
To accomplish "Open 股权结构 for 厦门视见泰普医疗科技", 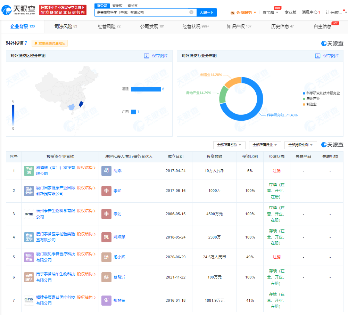I will click(x=86, y=254).
